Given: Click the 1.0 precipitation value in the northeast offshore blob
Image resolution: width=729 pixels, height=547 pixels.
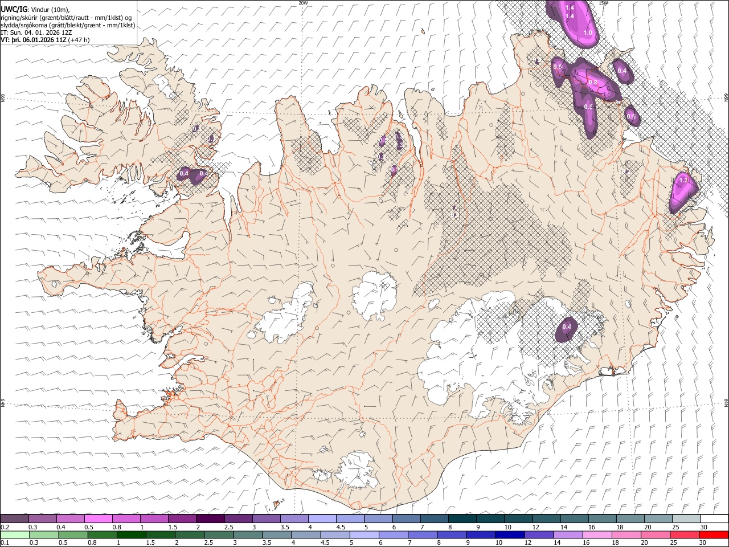Looking at the screenshot, I should 588,33.
